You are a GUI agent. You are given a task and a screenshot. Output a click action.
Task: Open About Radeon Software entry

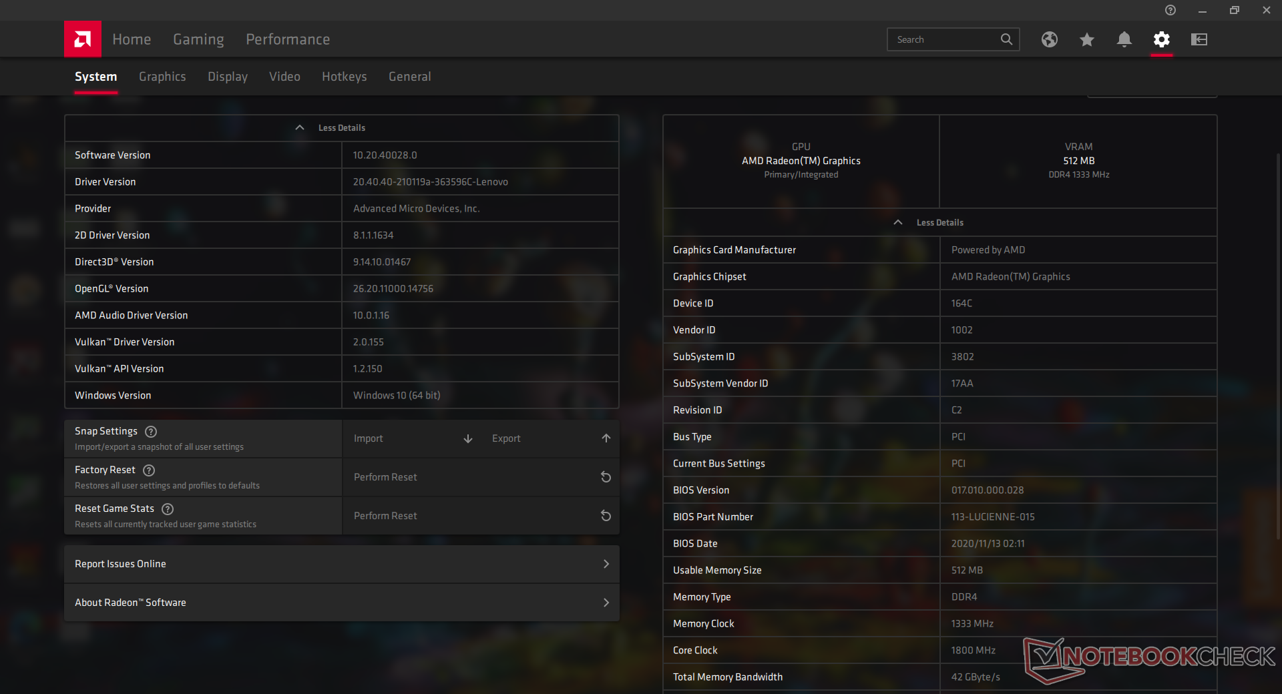342,603
